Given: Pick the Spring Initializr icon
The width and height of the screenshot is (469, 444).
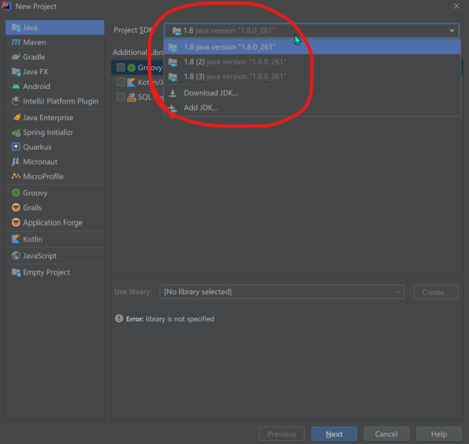Looking at the screenshot, I should pos(16,132).
